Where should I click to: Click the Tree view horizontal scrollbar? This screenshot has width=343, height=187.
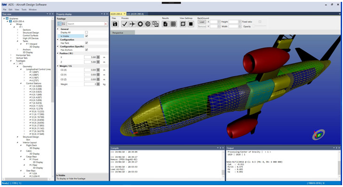[26, 179]
